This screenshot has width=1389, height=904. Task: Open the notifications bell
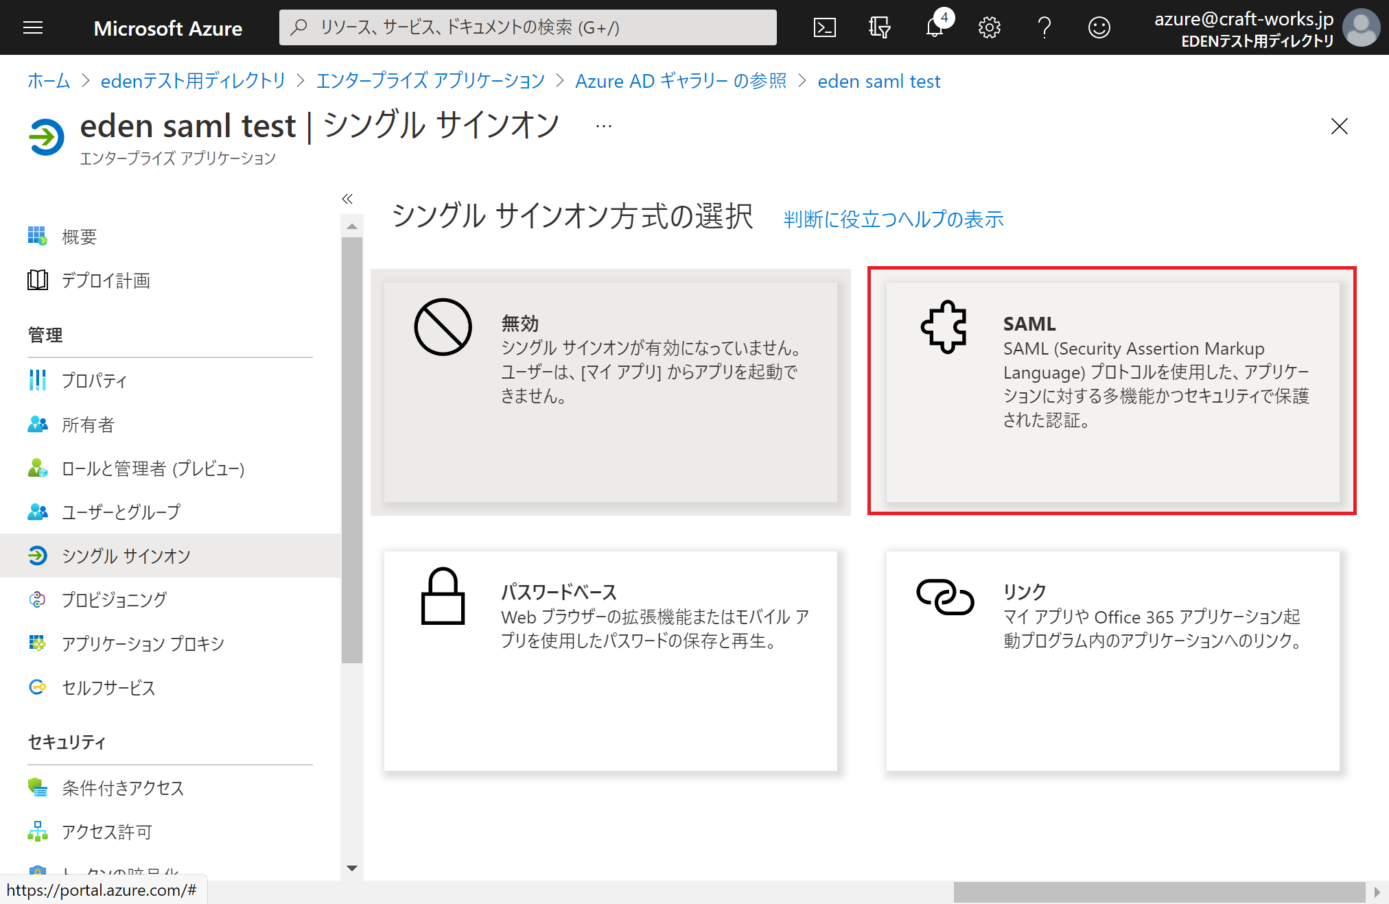tap(935, 27)
